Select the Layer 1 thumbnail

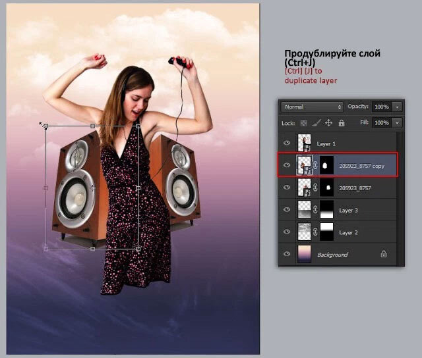point(305,143)
